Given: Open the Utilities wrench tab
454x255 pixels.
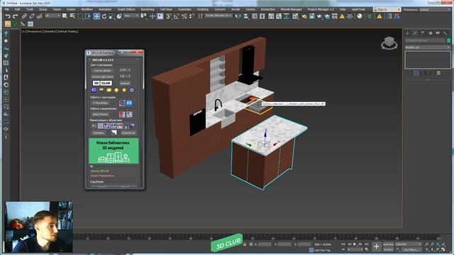Looking at the screenshot, I should (x=445, y=33).
